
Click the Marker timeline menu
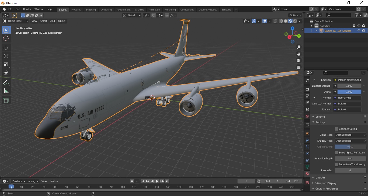[x=54, y=181]
